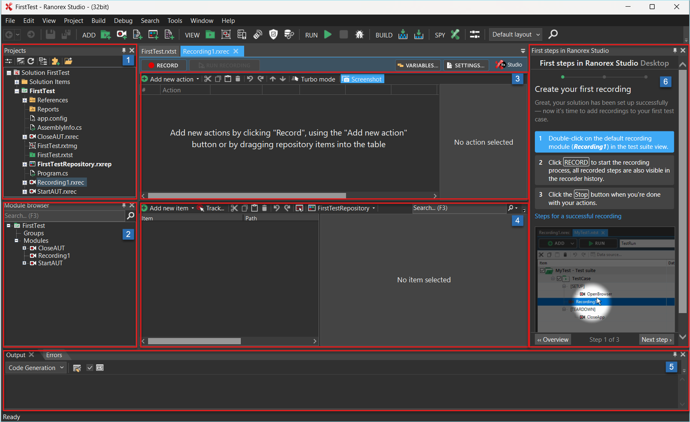Image resolution: width=690 pixels, height=422 pixels.
Task: Click the highlight element icon in repository toolbar
Action: point(299,208)
